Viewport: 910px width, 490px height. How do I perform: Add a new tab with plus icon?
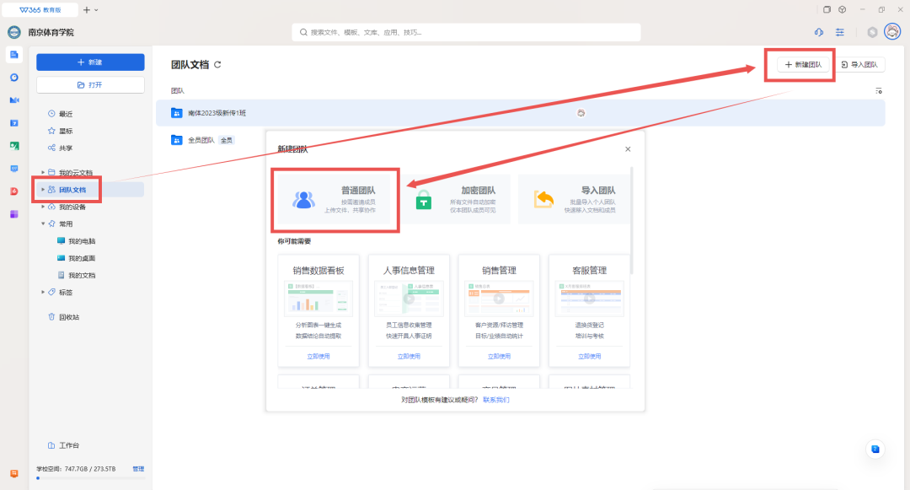click(x=87, y=10)
